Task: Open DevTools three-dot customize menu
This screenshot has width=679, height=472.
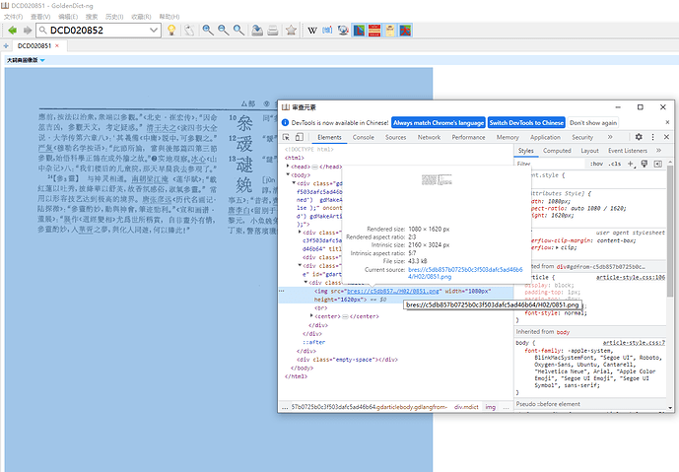Action: click(x=653, y=137)
